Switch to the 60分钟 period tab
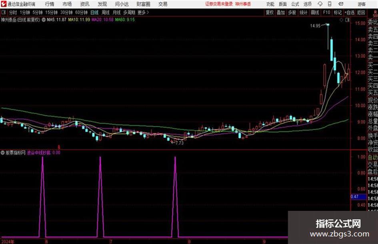Screen dimensions: 378x244 (x=82, y=12)
